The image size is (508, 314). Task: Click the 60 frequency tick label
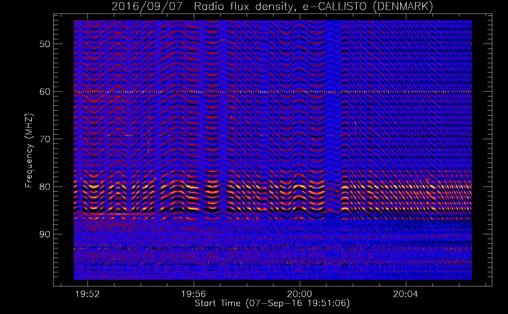(45, 92)
